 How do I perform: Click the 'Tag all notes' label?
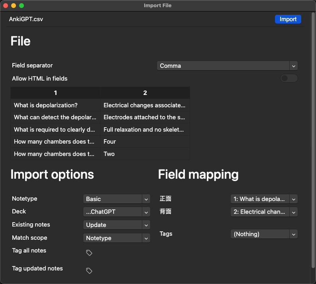[x=29, y=250]
